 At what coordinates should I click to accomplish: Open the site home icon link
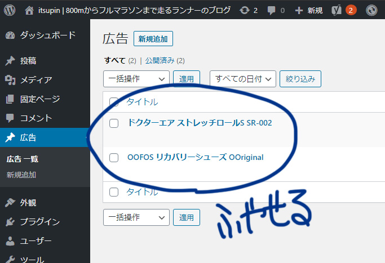point(29,10)
